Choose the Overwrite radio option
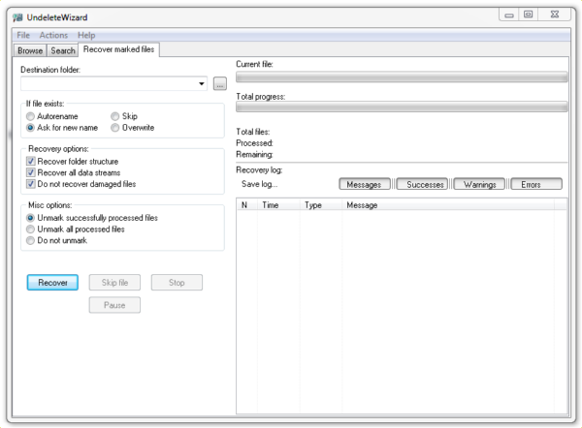The height and width of the screenshot is (428, 582). coord(133,128)
